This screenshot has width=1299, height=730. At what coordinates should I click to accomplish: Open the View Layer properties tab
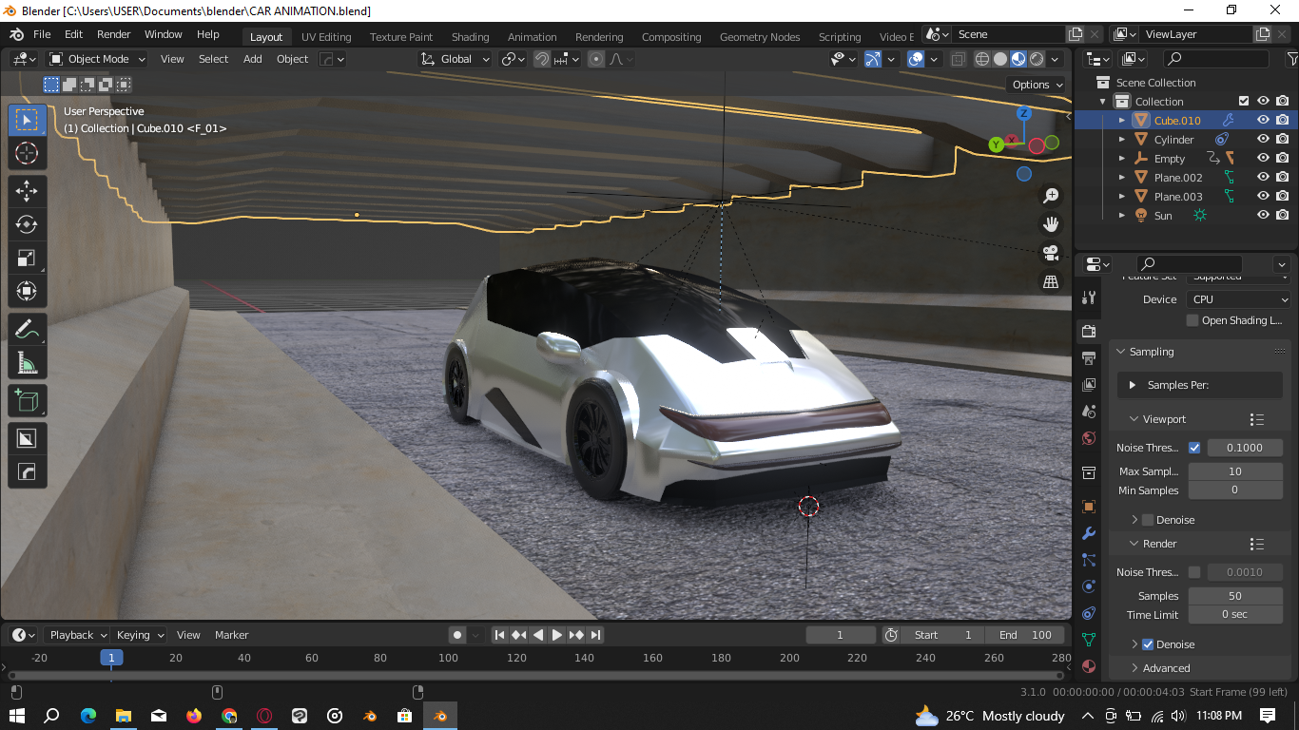(1089, 384)
